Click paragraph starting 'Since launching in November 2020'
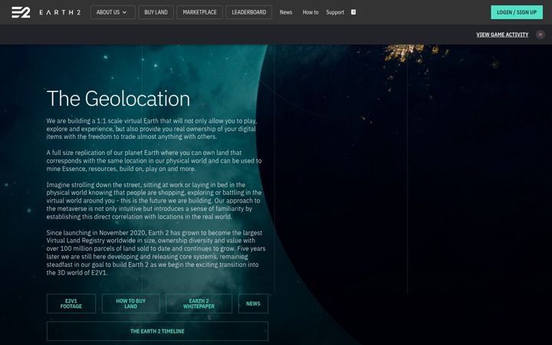Screen dimensions: 552x345 click(x=156, y=253)
